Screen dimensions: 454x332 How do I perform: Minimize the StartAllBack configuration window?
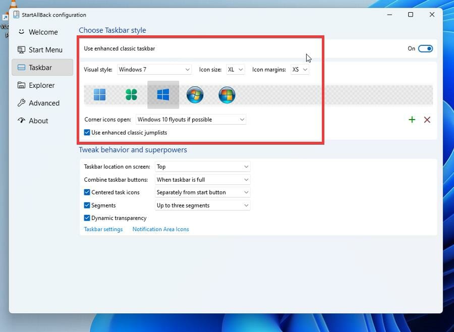click(x=389, y=15)
